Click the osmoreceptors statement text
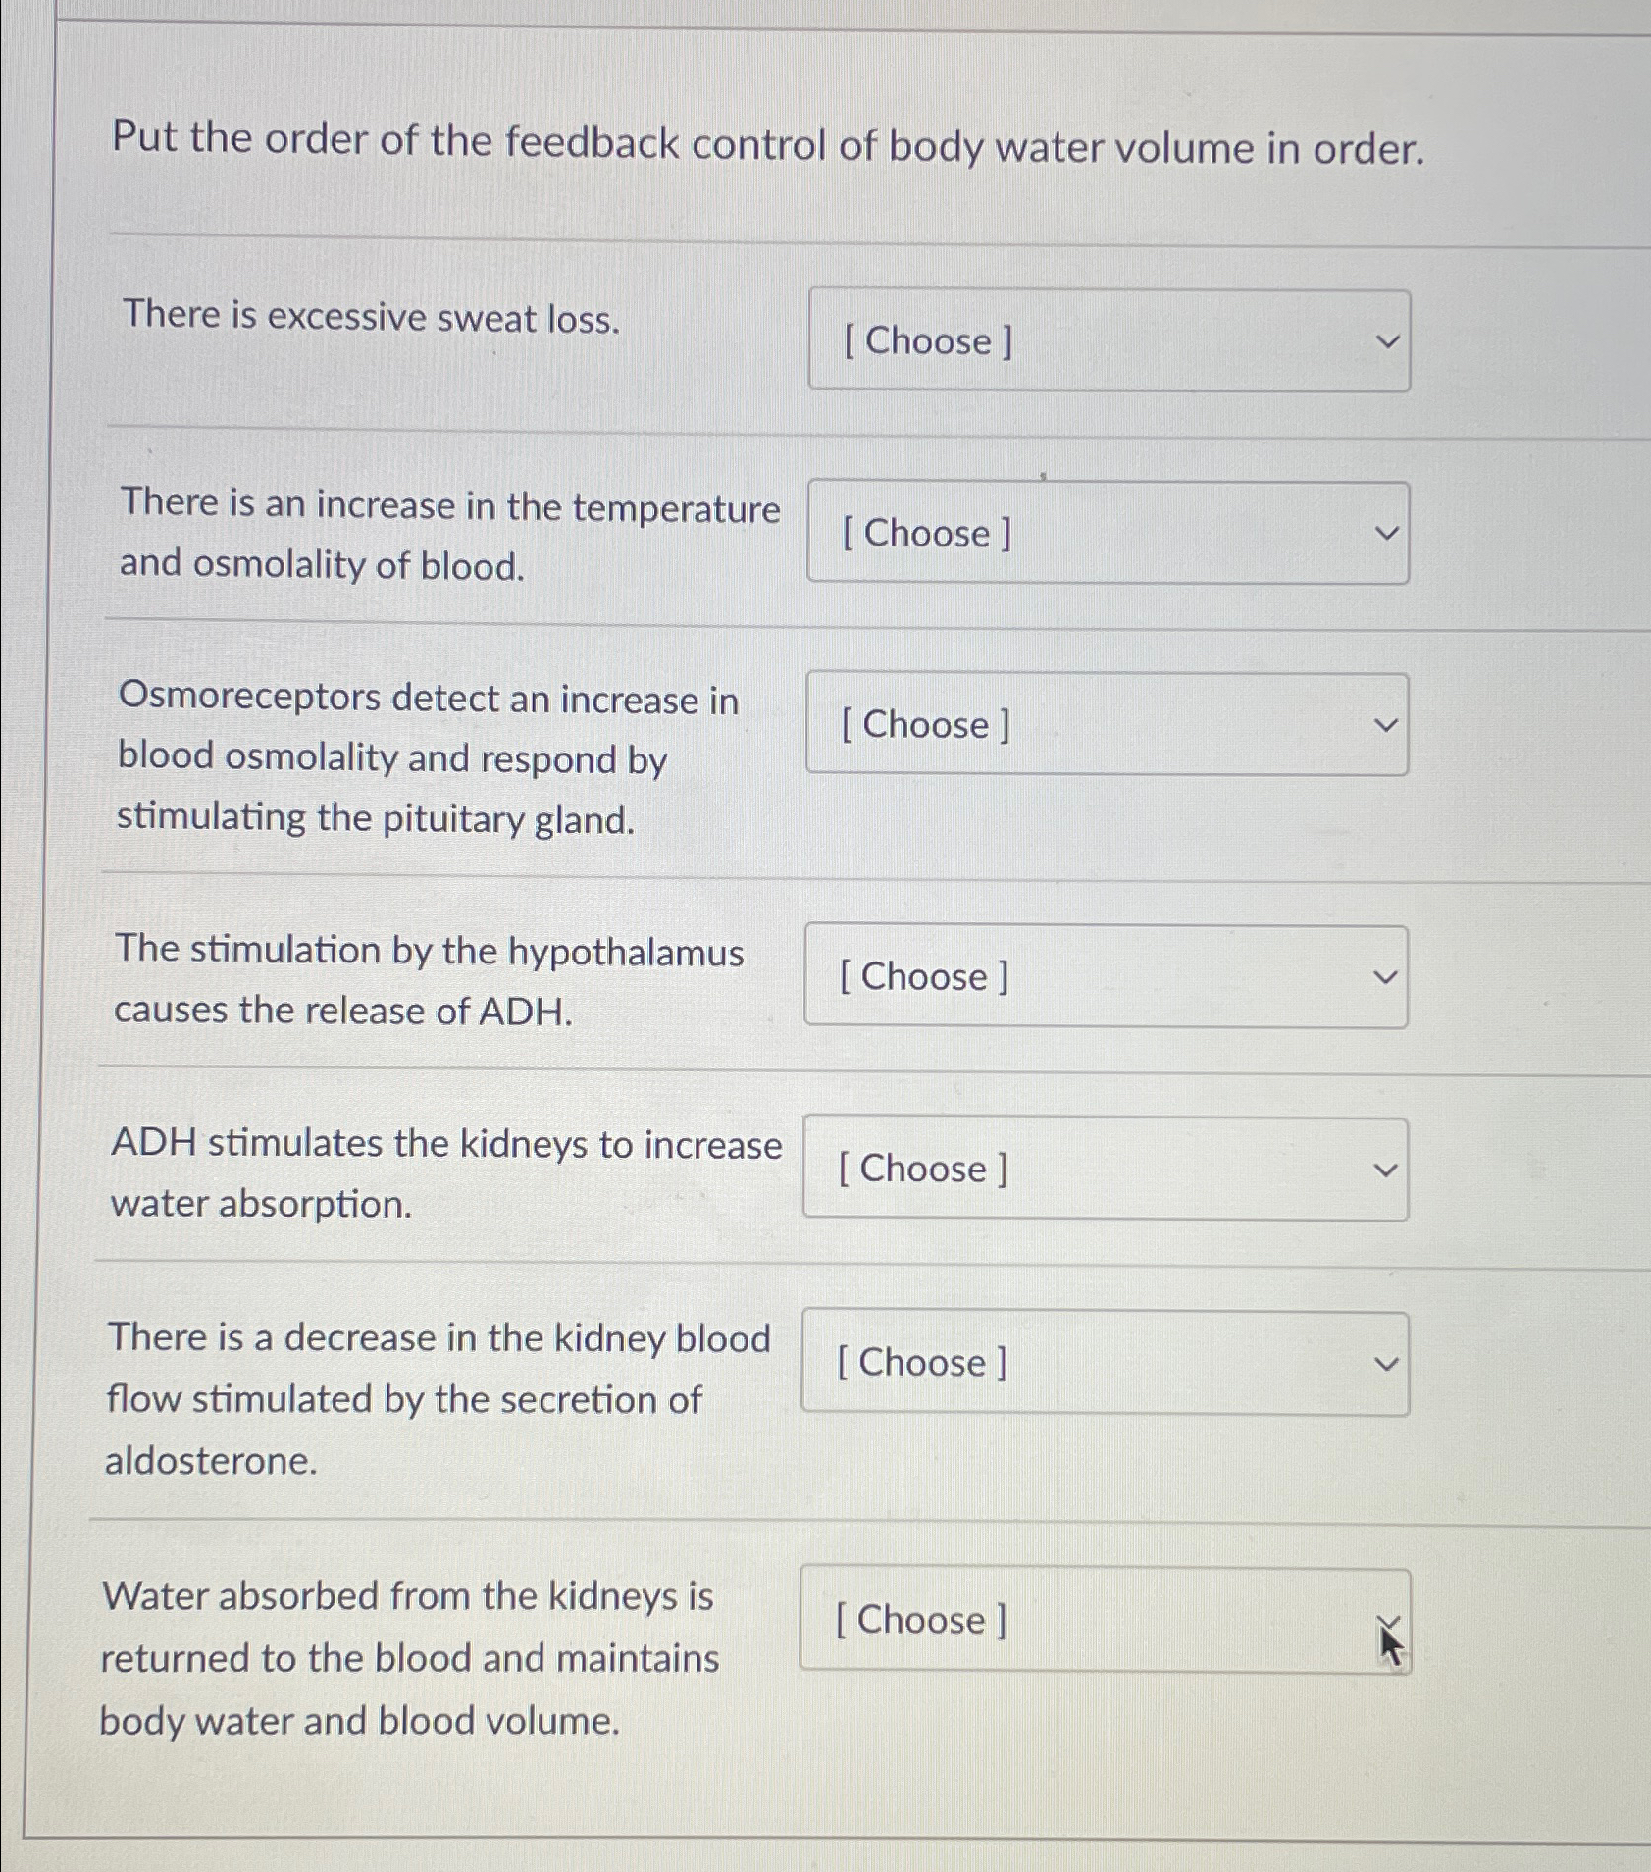The image size is (1651, 1872). [428, 757]
